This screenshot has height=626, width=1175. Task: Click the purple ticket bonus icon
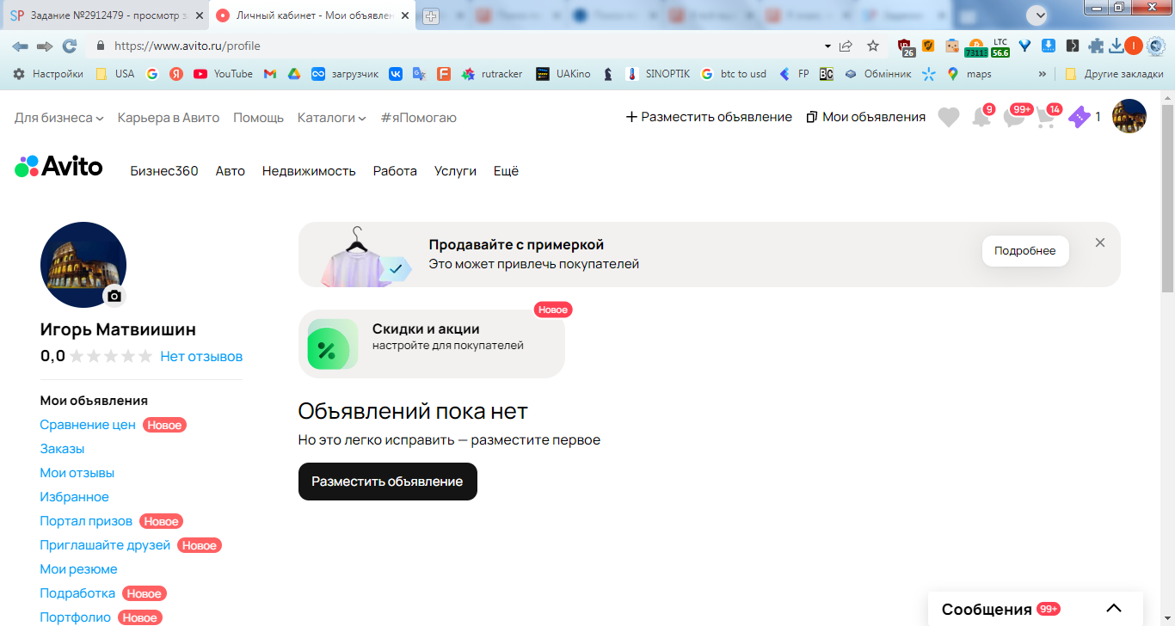click(x=1079, y=118)
